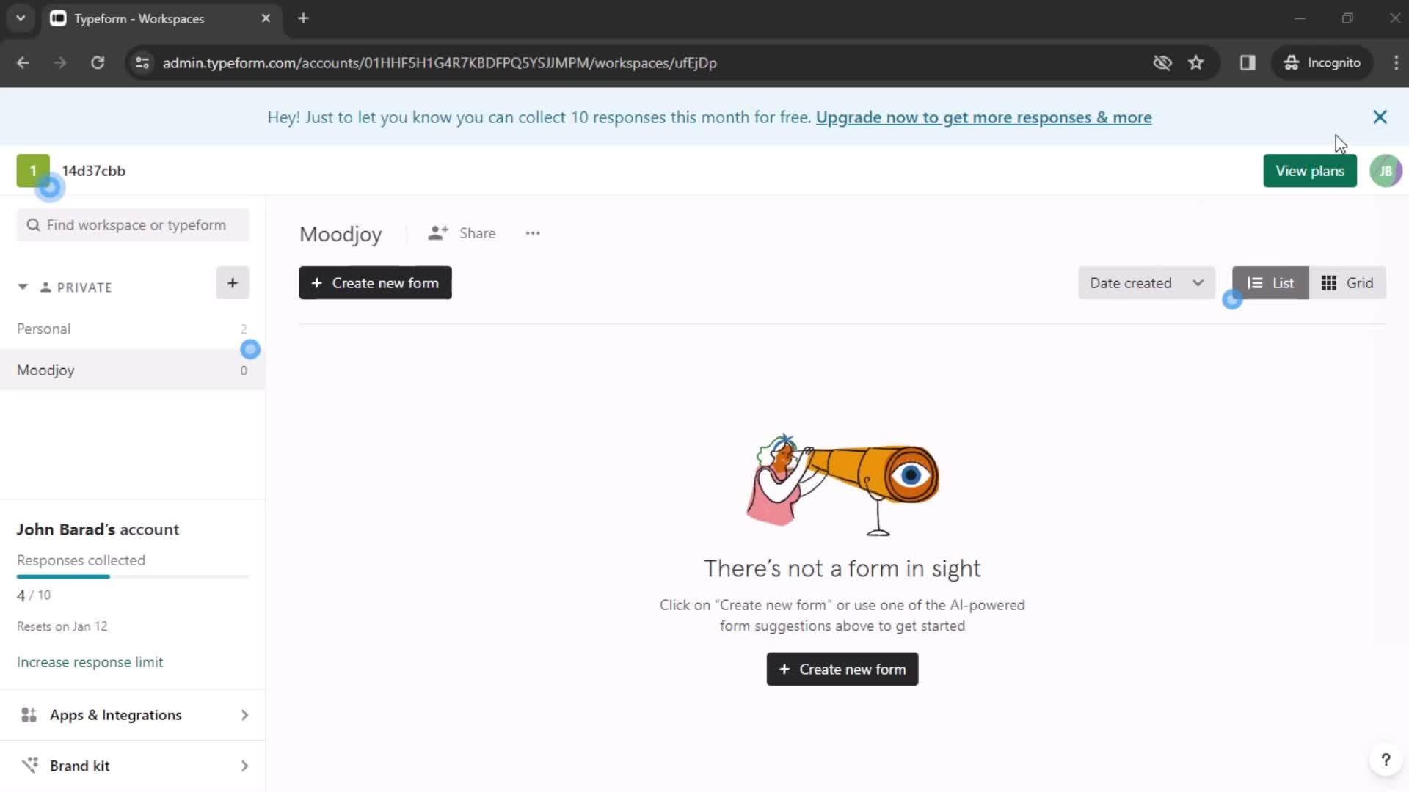The width and height of the screenshot is (1409, 792).
Task: Click the Find workspace or typeform search field
Action: 133,225
